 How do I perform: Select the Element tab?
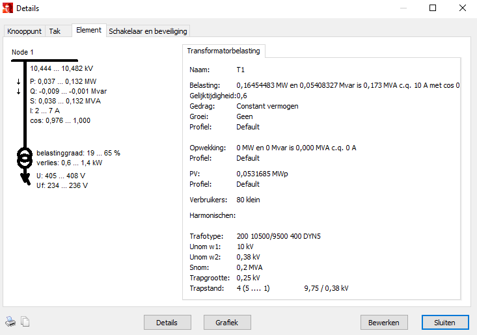(89, 30)
